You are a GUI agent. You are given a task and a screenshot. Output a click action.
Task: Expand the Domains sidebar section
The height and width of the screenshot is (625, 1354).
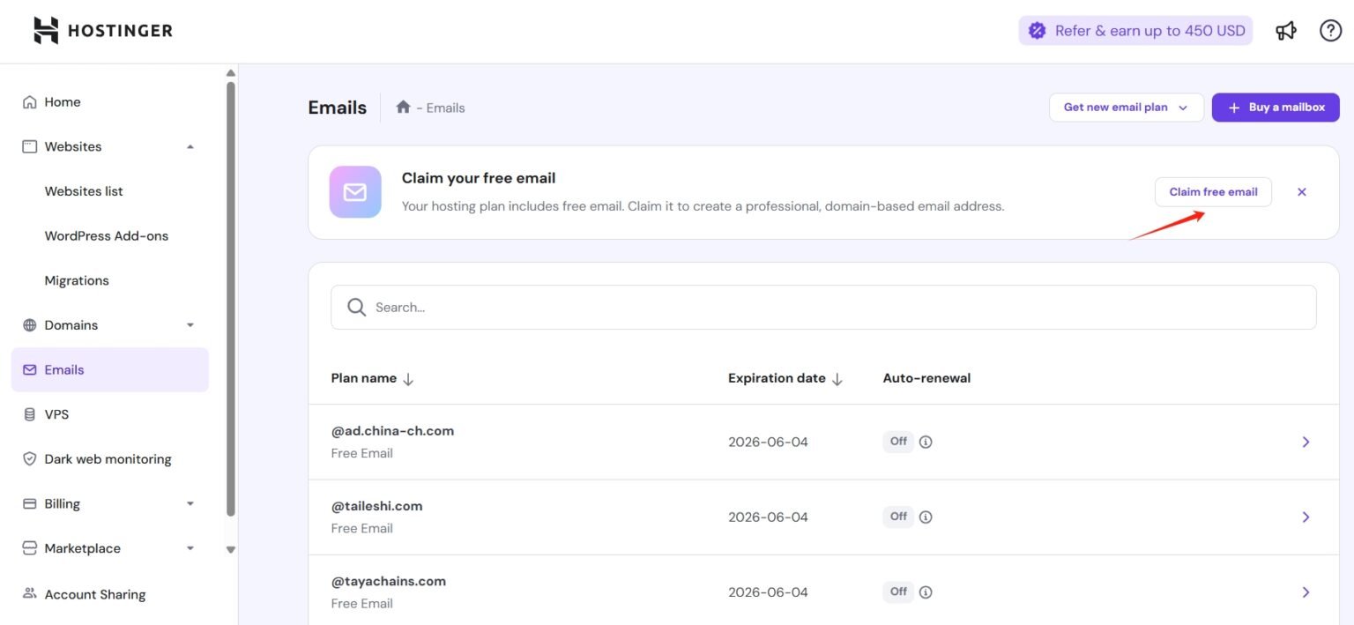tap(190, 325)
